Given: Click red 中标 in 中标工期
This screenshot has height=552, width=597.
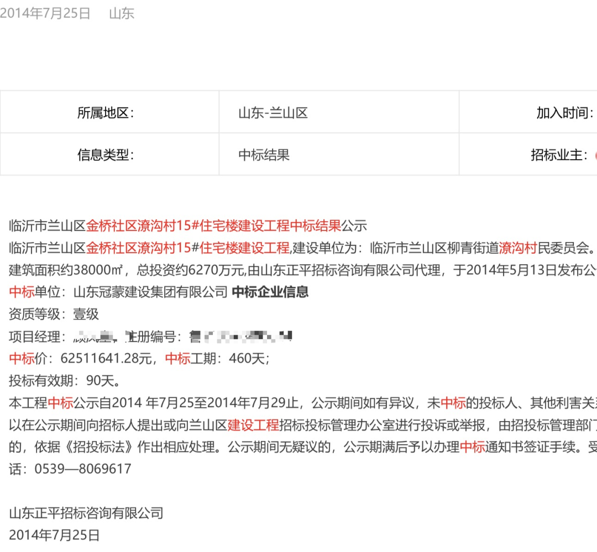Looking at the screenshot, I should (178, 358).
